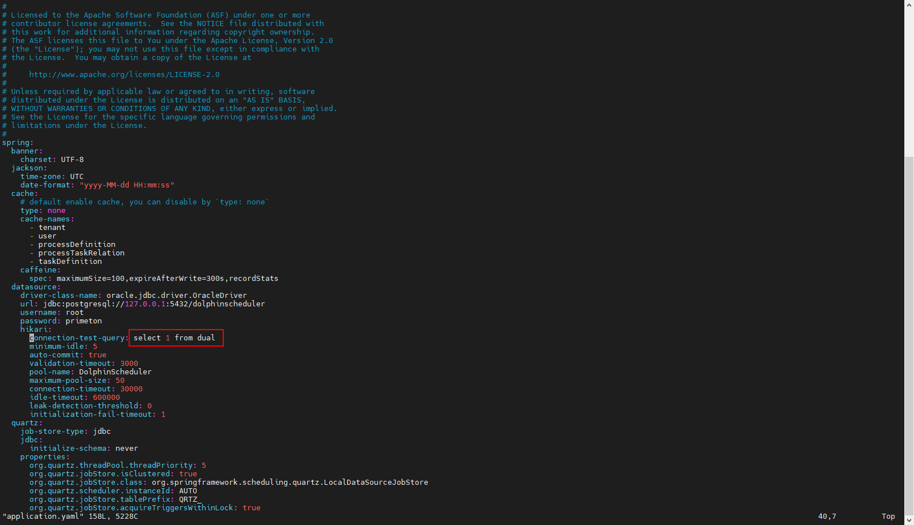This screenshot has width=914, height=525.
Task: Click the maximum-pool-size 50 value
Action: click(120, 381)
